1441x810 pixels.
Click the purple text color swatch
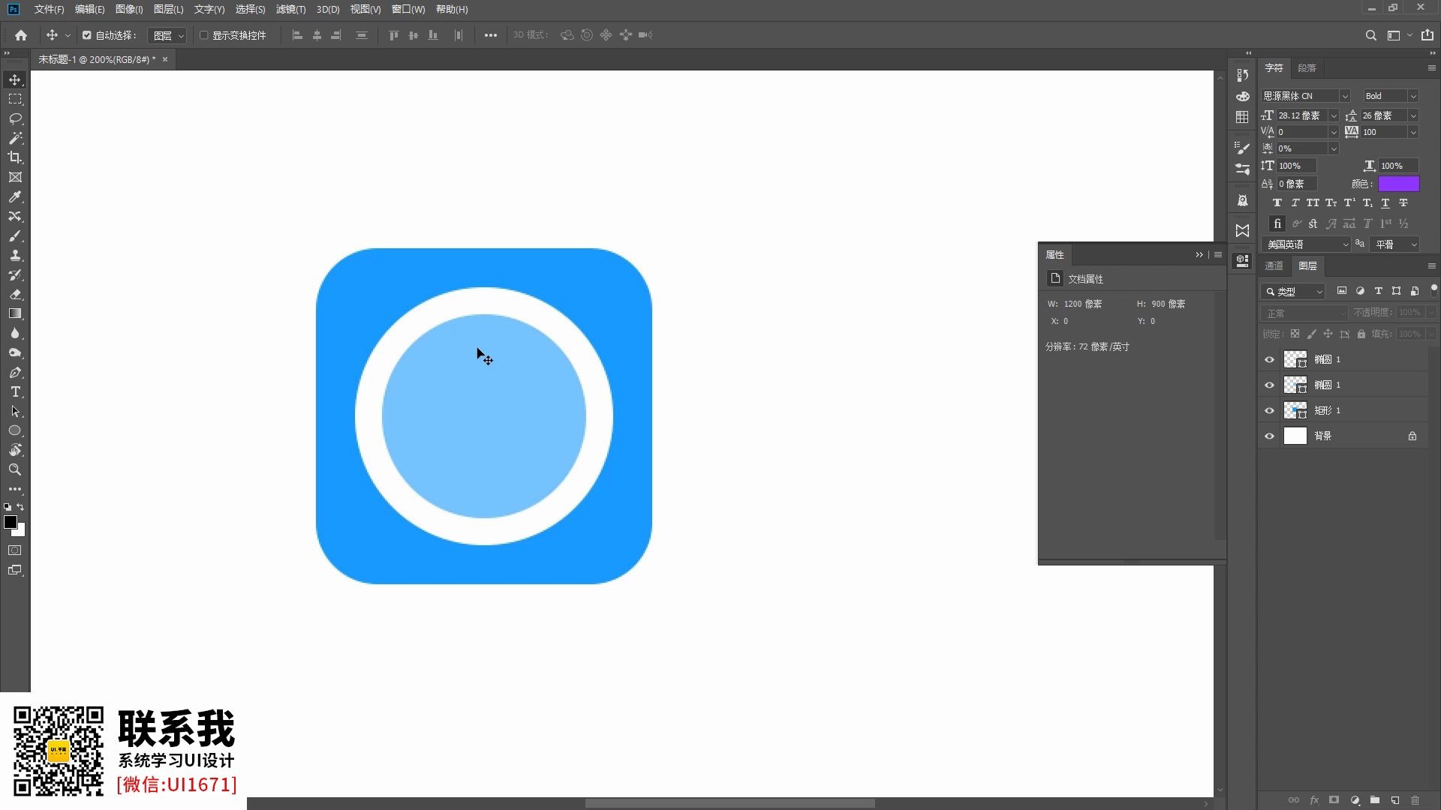tap(1398, 184)
